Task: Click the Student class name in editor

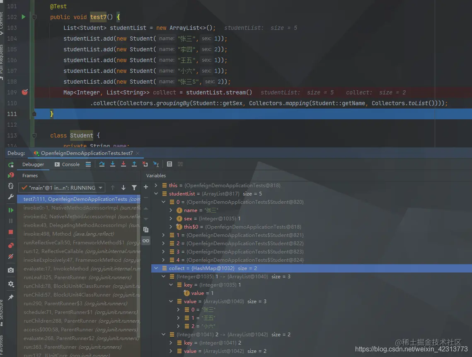Action: tap(82, 135)
